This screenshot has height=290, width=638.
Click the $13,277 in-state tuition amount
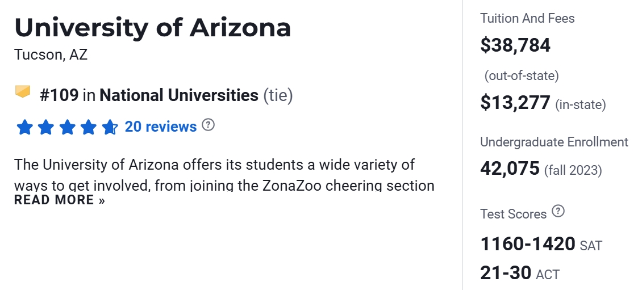coord(515,103)
